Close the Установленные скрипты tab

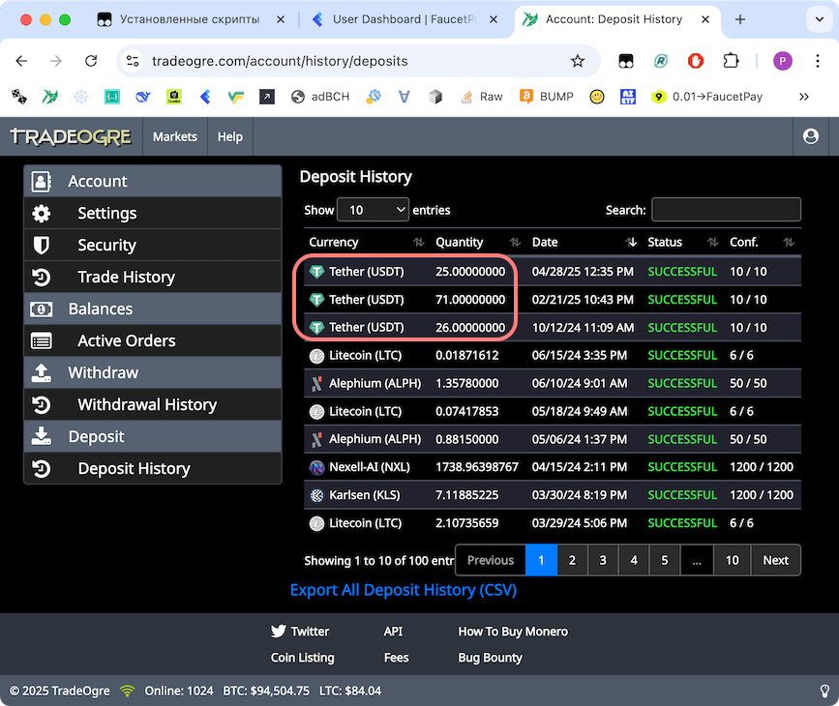[281, 19]
